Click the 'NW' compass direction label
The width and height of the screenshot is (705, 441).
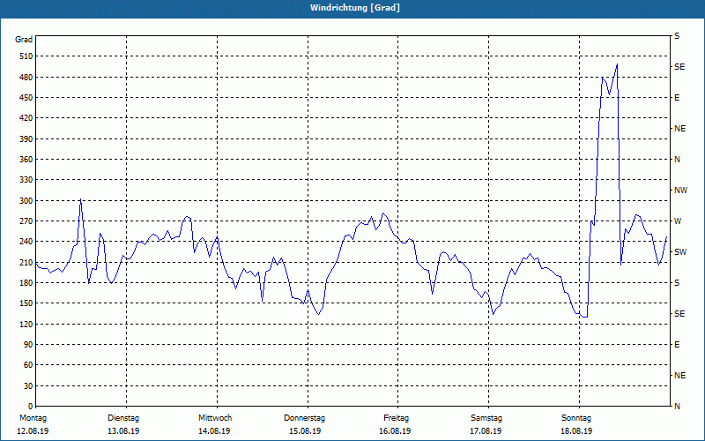tap(680, 191)
